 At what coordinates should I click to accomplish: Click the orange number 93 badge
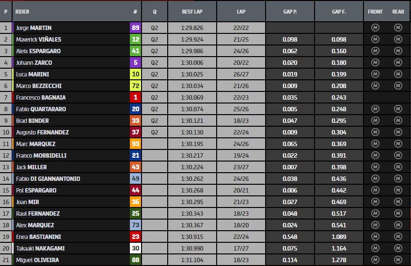[135, 144]
